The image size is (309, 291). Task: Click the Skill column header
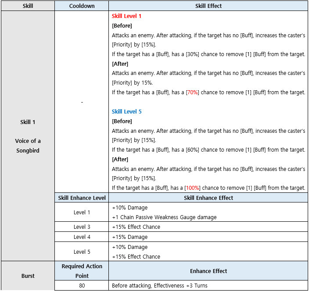click(28, 6)
